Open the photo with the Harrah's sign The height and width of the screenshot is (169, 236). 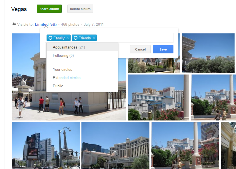(x=158, y=97)
